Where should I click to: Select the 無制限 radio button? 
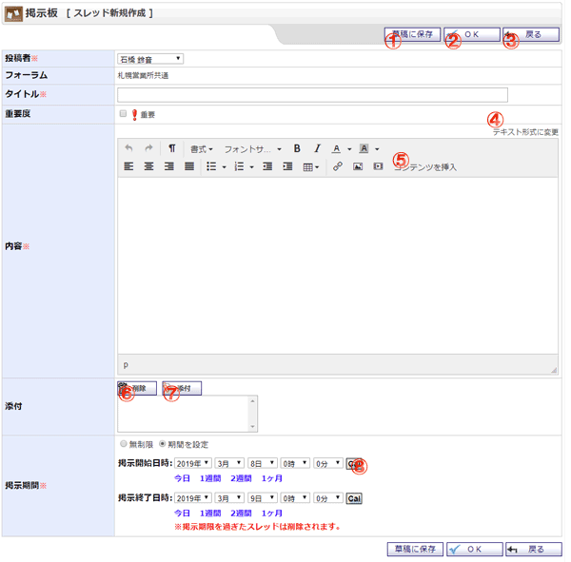pos(124,443)
